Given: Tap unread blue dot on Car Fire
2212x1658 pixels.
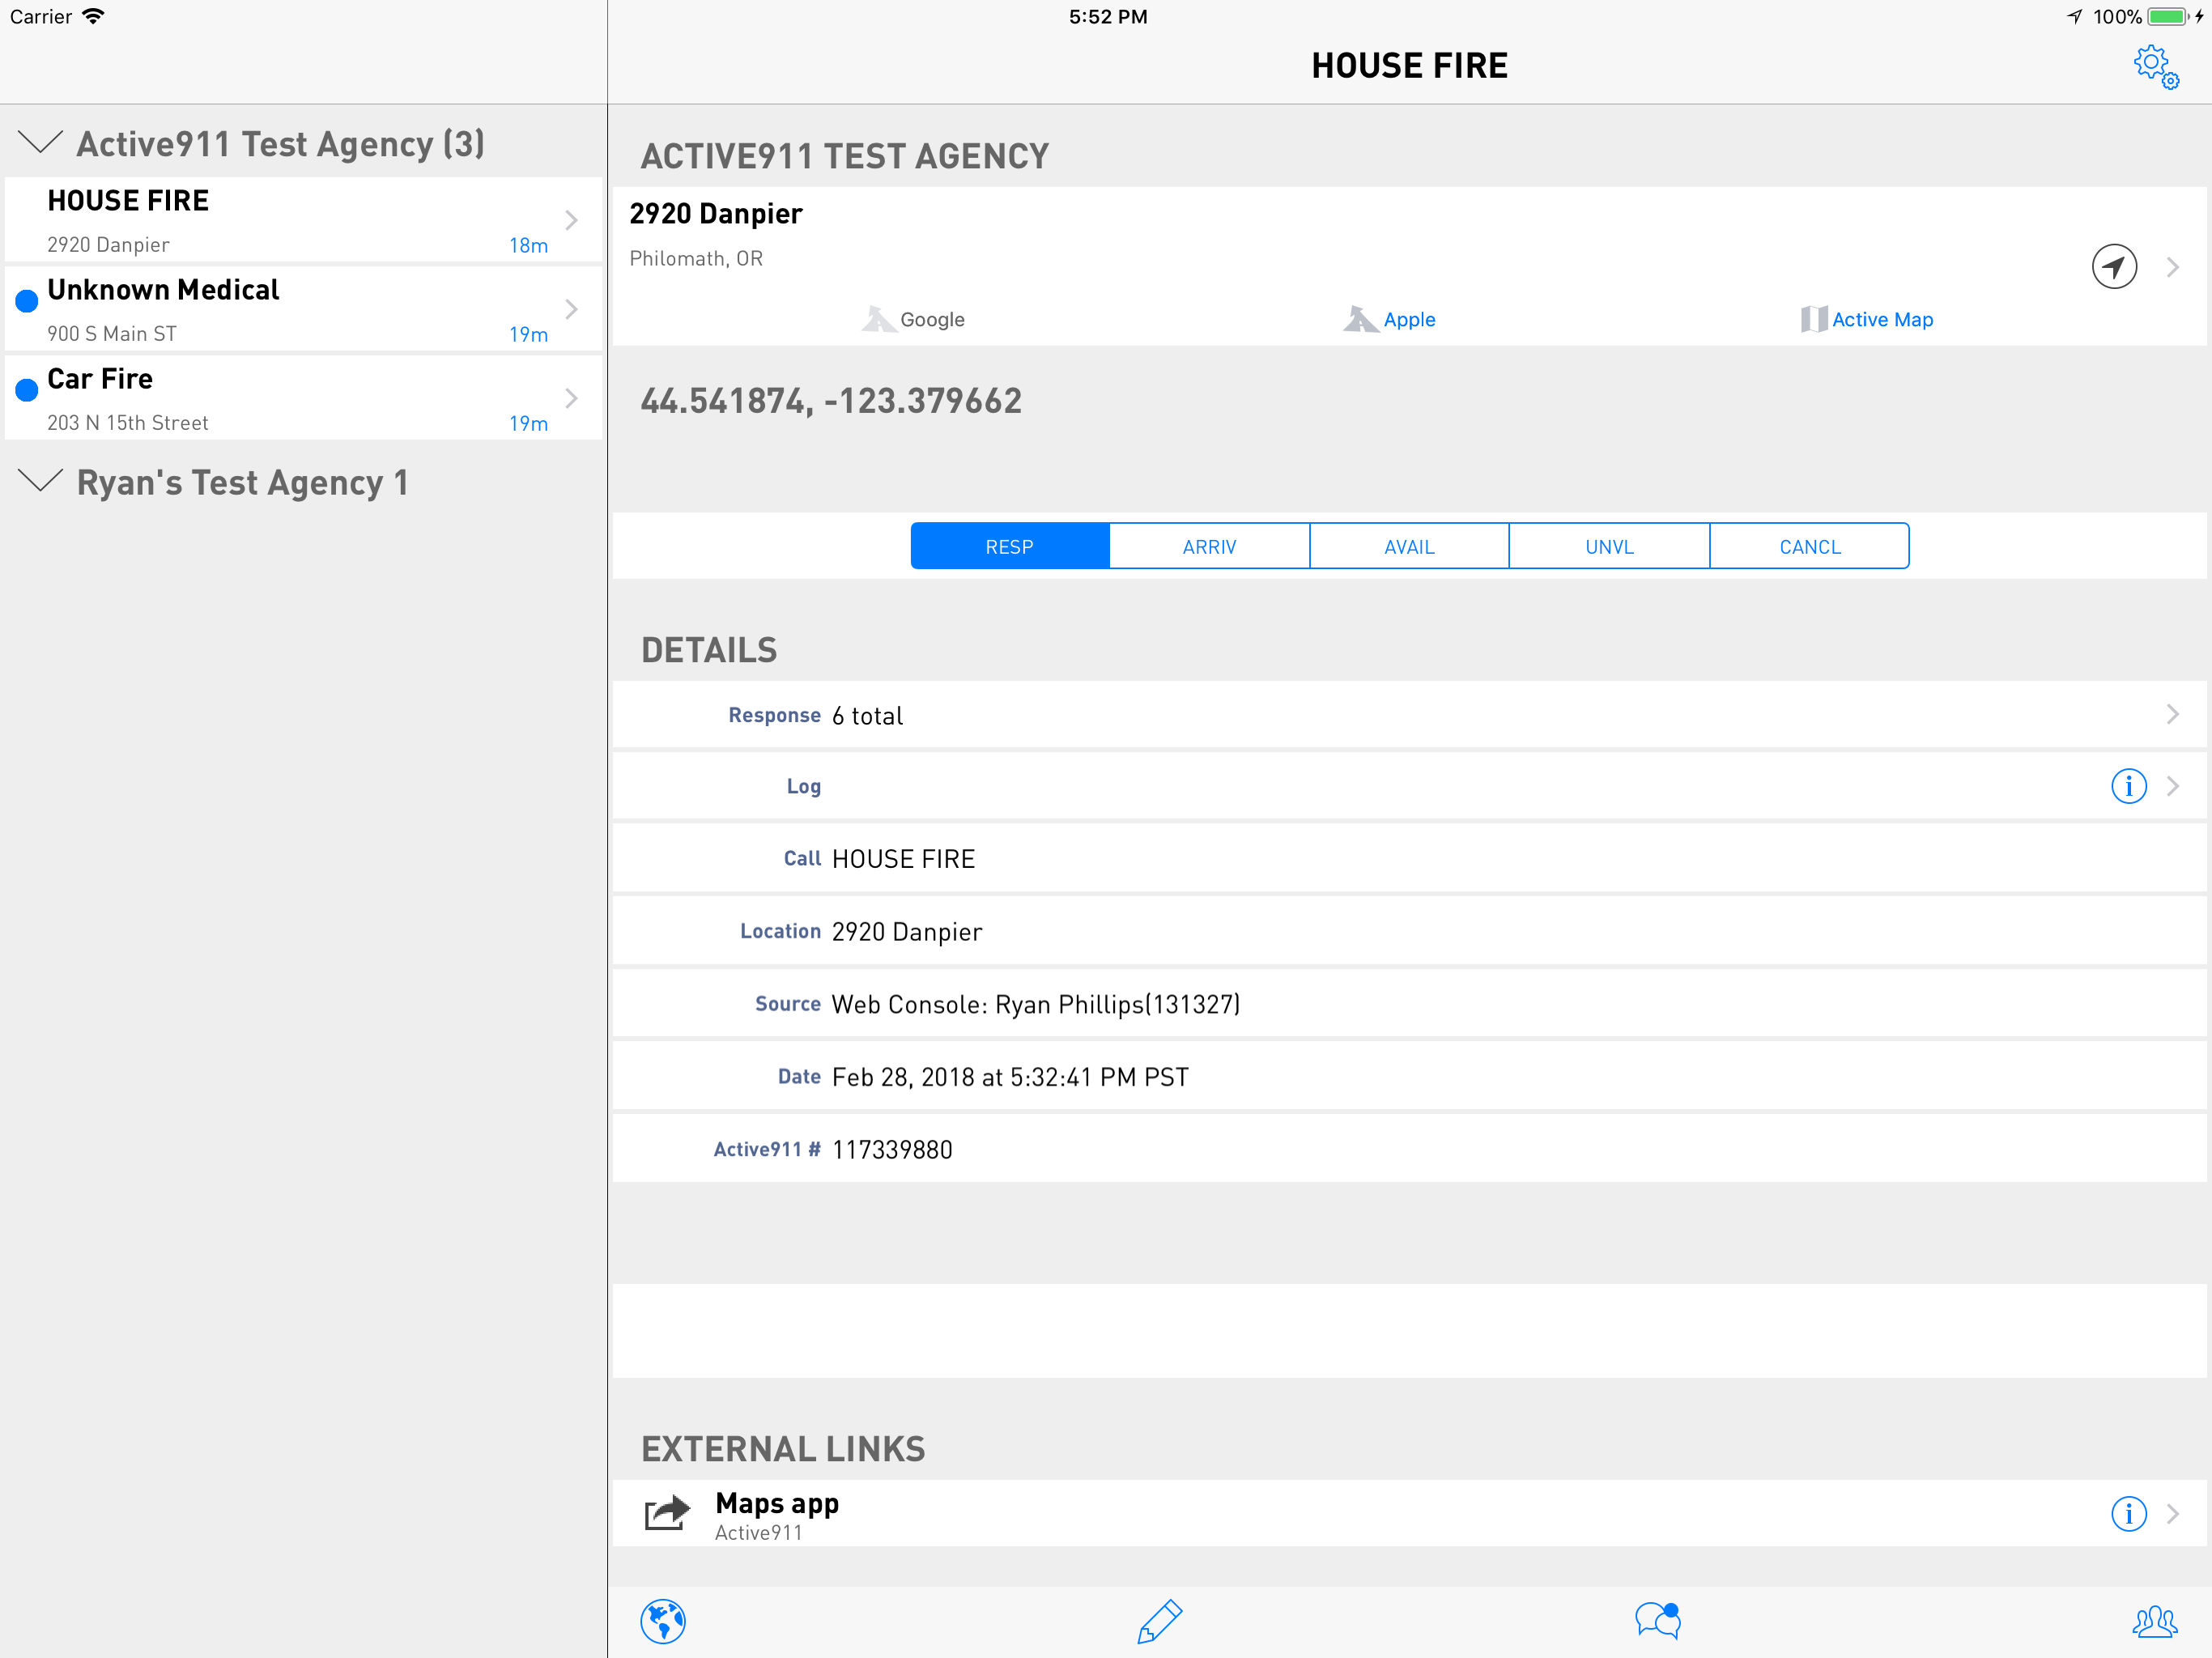Looking at the screenshot, I should coord(27,389).
